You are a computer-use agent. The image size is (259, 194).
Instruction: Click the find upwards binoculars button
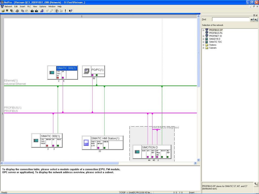coord(252,20)
